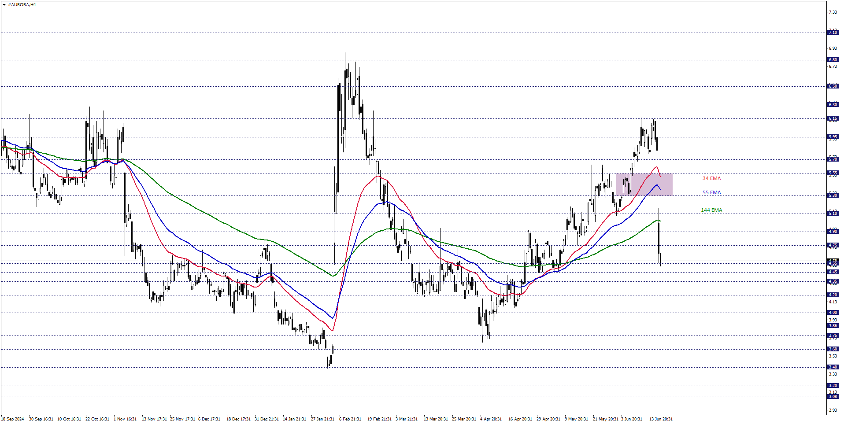Click the 14 Jan 21:31 date label
The height and width of the screenshot is (424, 844).
294,419
